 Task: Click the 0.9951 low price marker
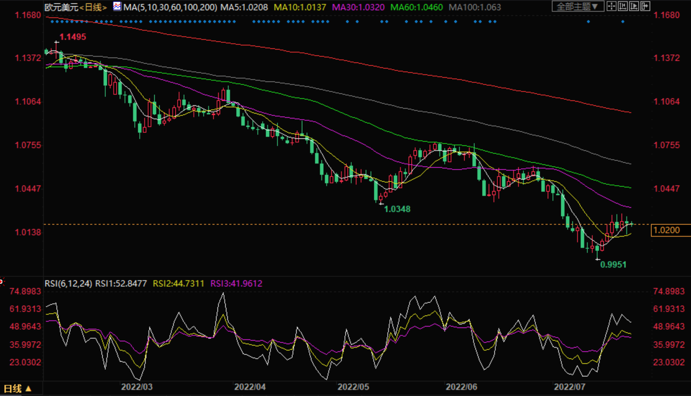pos(613,265)
